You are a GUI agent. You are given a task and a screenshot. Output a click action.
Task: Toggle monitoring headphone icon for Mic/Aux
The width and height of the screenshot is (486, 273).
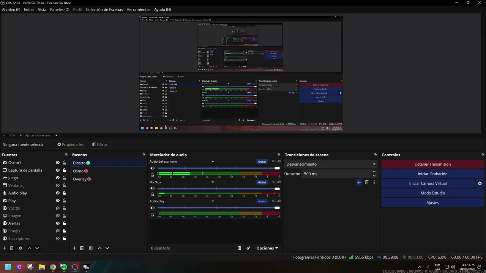[x=153, y=195]
